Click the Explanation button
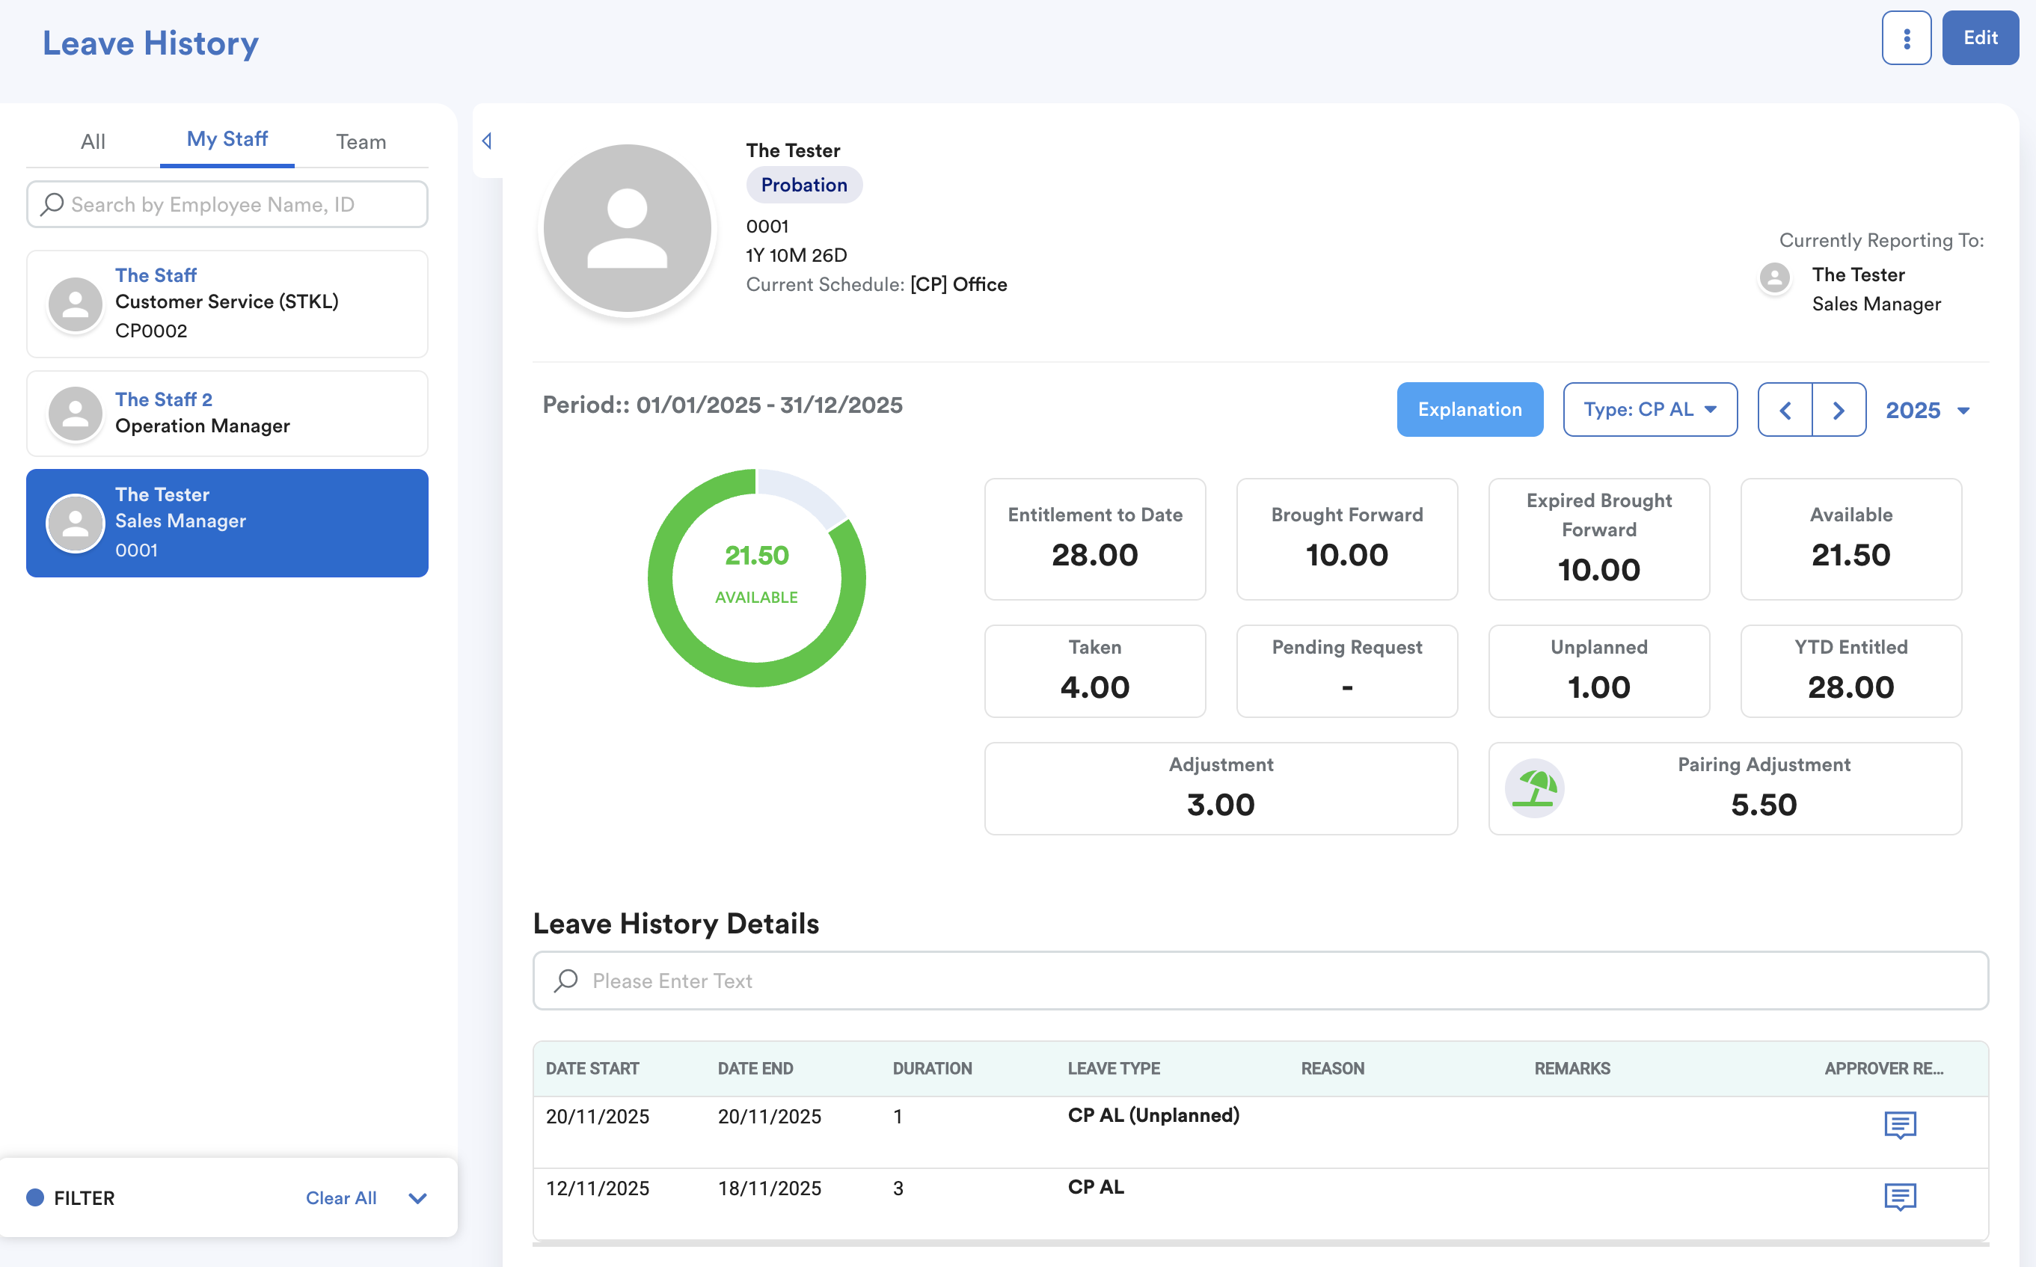This screenshot has height=1267, width=2036. coord(1470,410)
